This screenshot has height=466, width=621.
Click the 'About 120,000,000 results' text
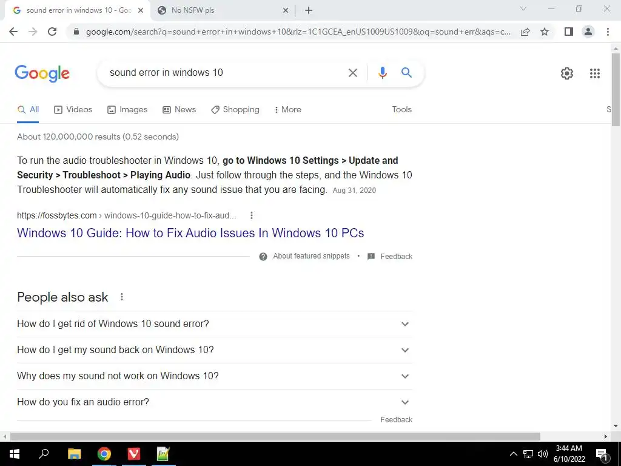(x=98, y=137)
